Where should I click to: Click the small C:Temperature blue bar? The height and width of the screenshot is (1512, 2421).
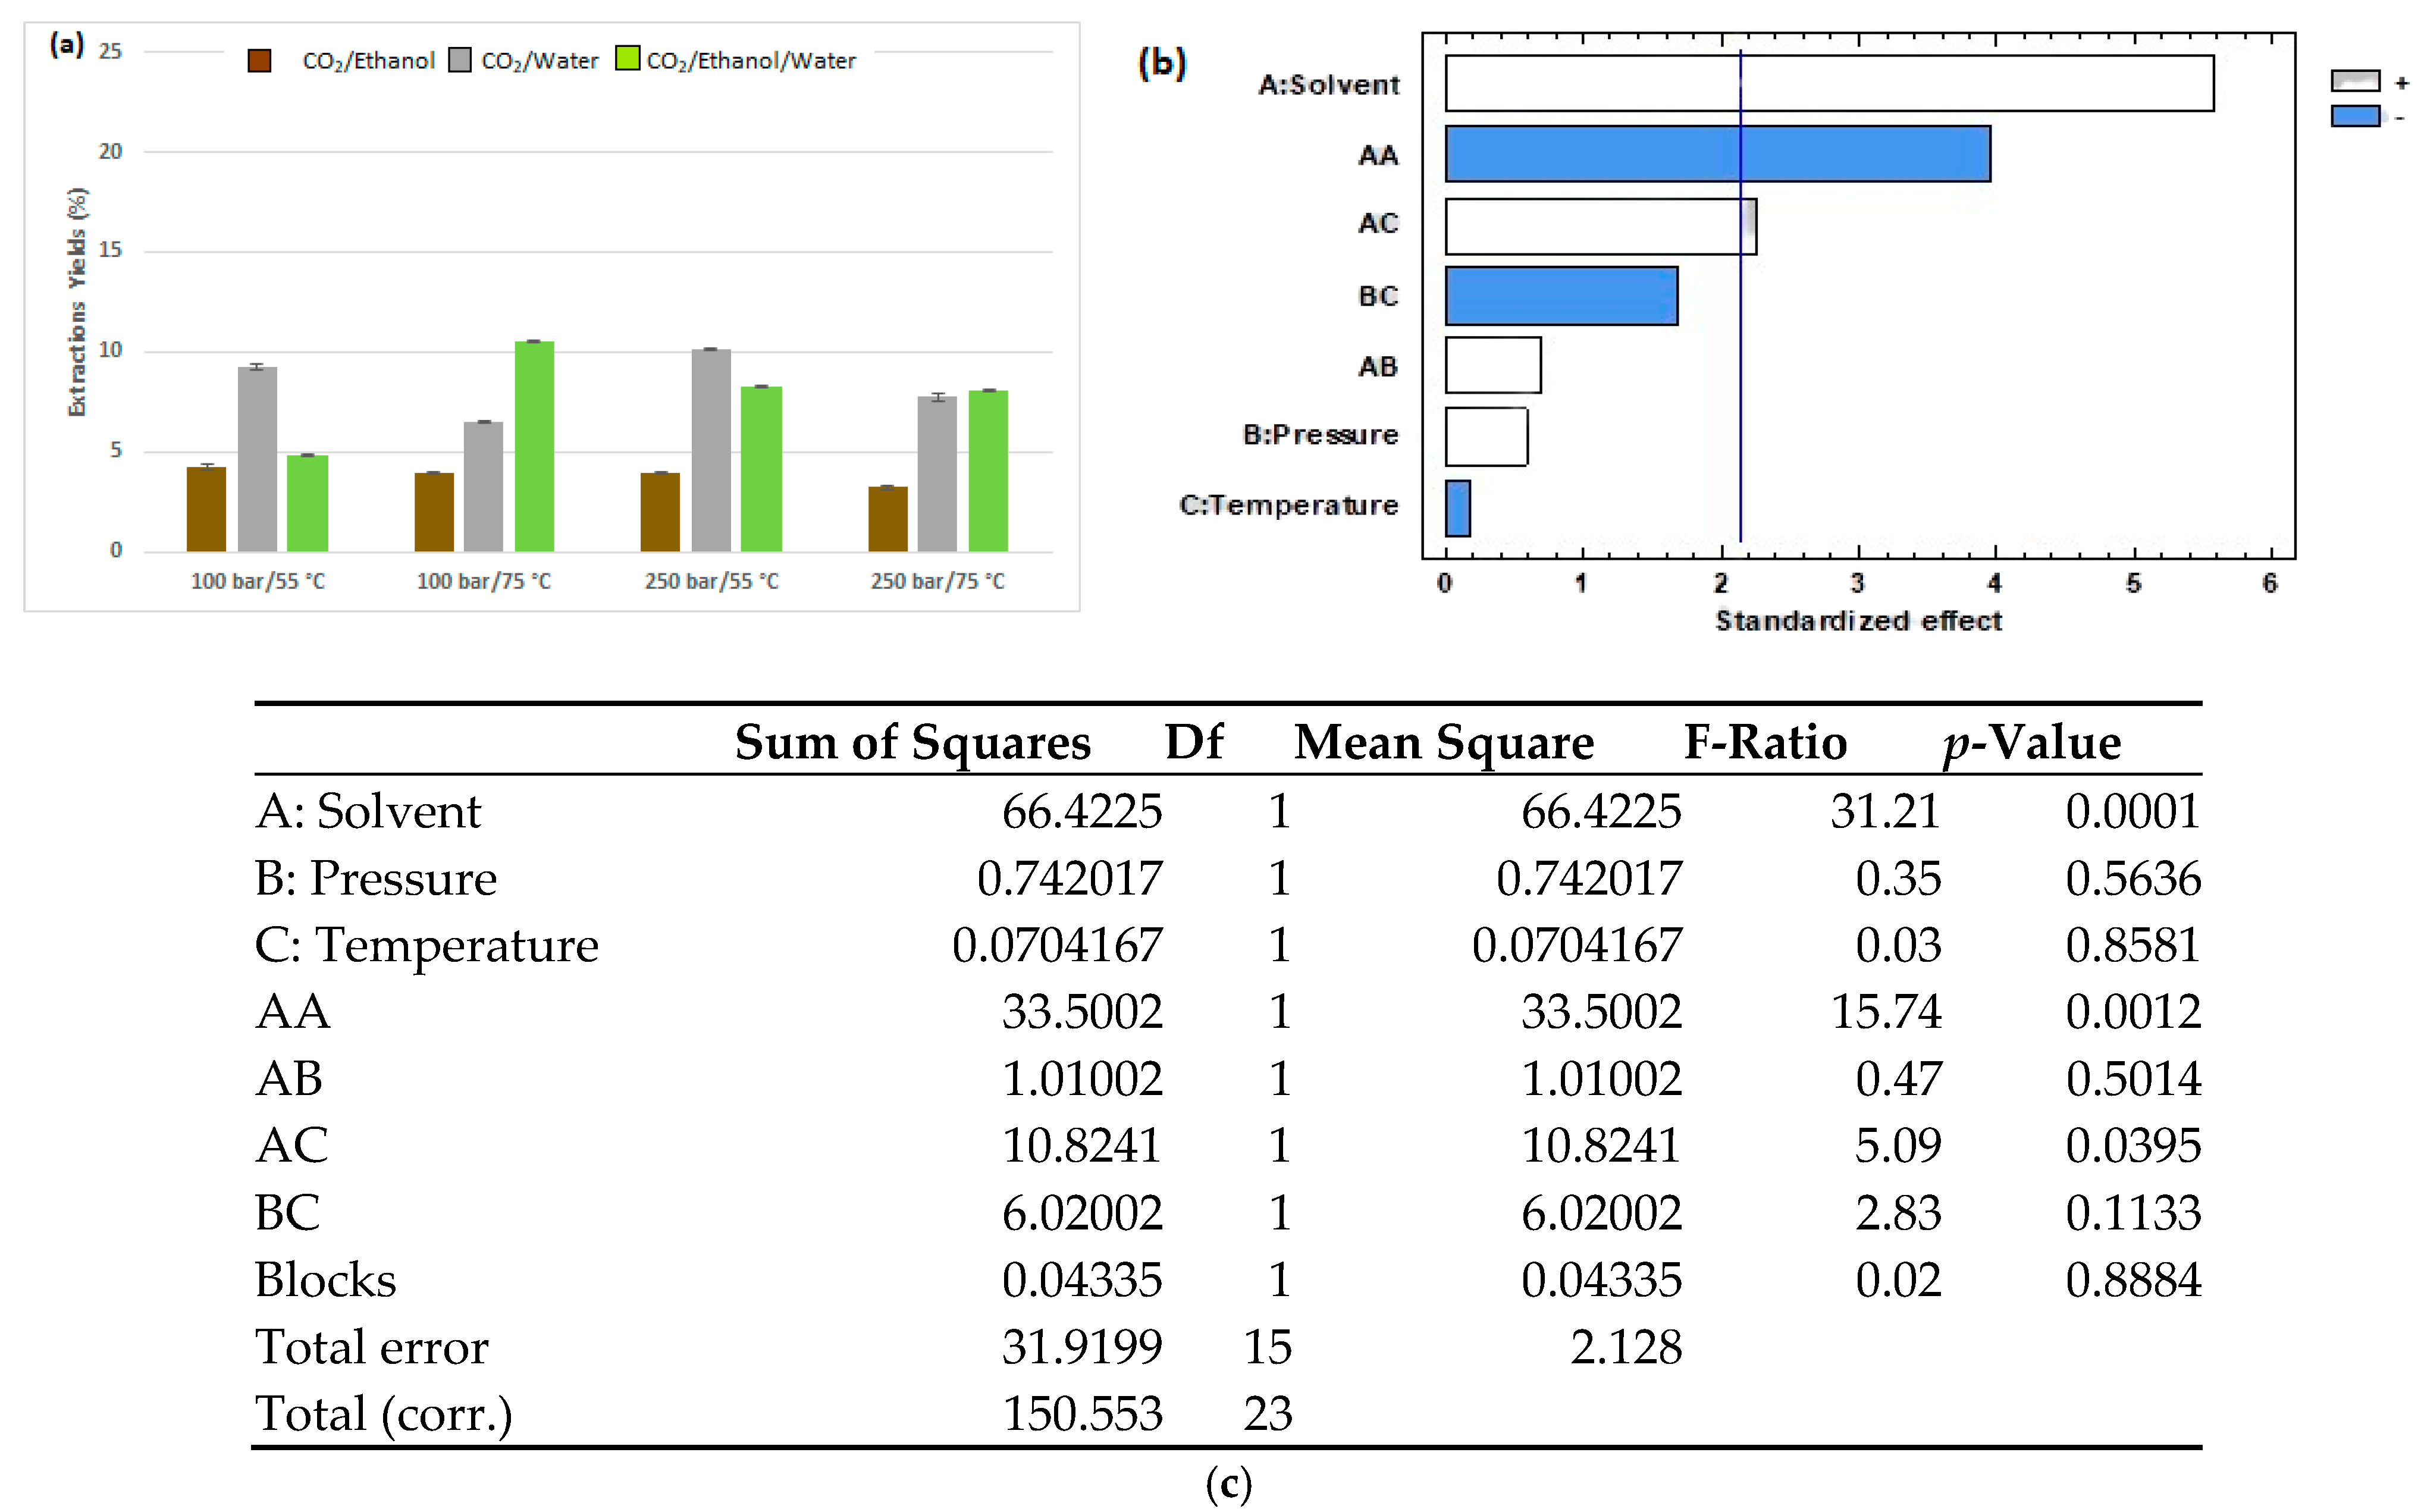tap(1457, 508)
